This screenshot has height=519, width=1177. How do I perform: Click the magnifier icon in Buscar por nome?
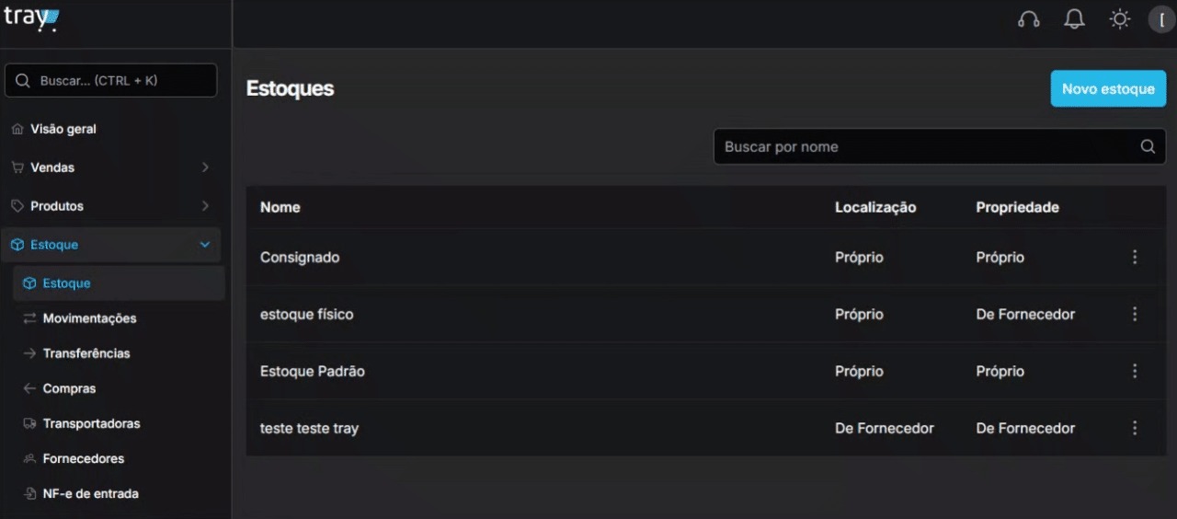(1148, 146)
